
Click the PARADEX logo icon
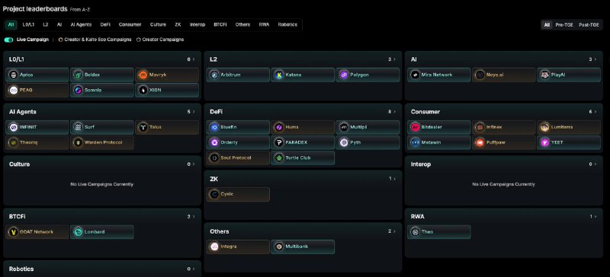[x=279, y=142]
